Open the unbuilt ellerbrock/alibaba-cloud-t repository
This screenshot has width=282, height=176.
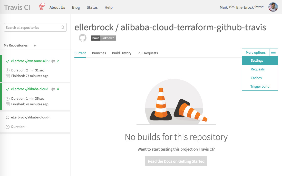(x=31, y=117)
